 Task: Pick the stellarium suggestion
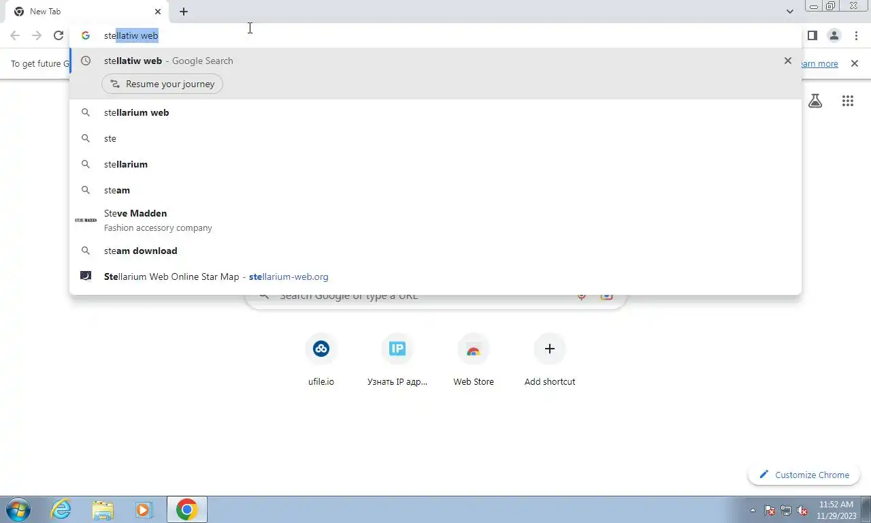pos(435,164)
